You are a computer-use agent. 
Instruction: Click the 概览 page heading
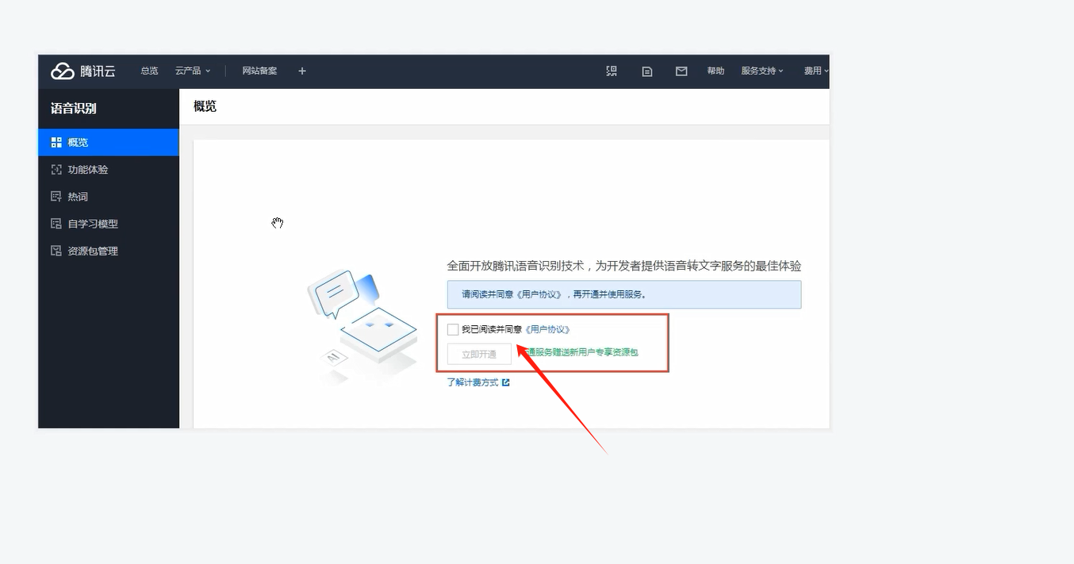click(205, 106)
